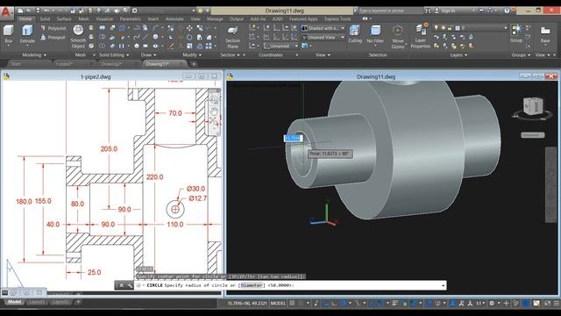
Task: Click the keyword search input field
Action: coord(391,11)
